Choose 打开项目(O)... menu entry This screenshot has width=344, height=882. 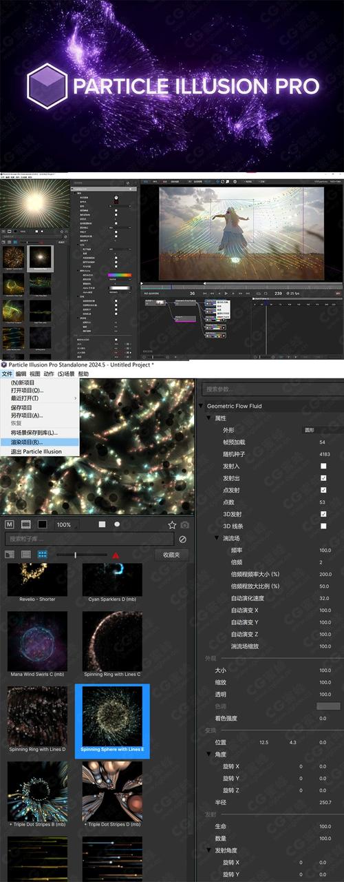point(40,391)
